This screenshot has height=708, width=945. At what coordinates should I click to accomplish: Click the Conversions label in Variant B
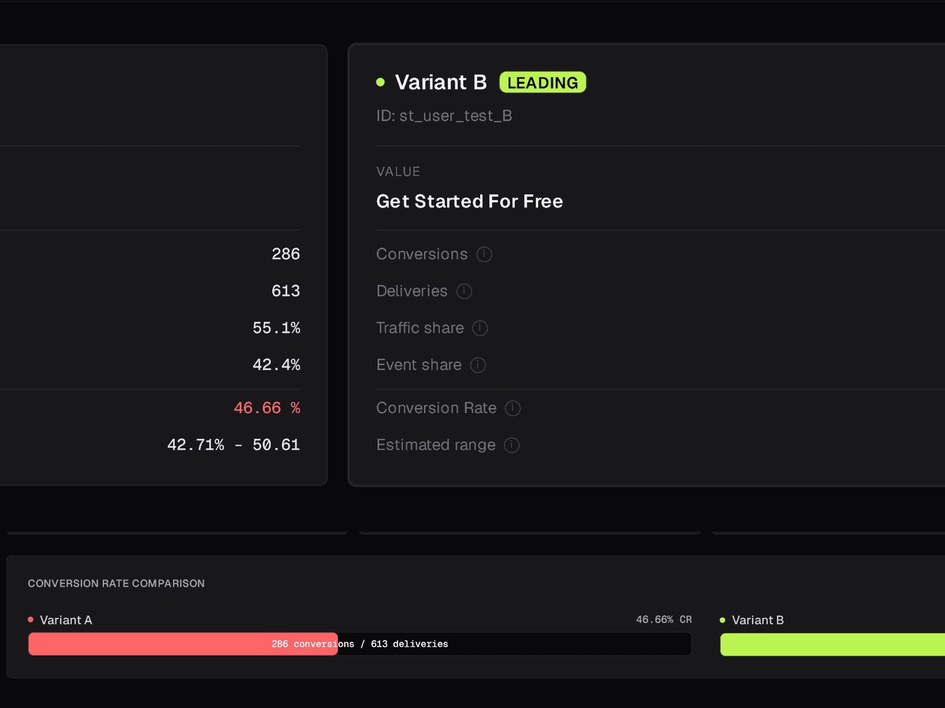click(x=422, y=254)
